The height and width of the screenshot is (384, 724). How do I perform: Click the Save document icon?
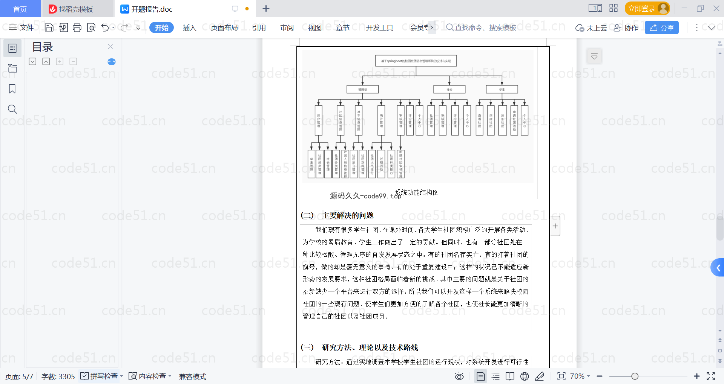click(49, 27)
